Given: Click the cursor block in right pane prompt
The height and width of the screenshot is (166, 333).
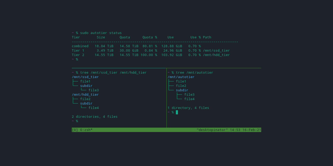Looking at the screenshot, I should [177, 112].
